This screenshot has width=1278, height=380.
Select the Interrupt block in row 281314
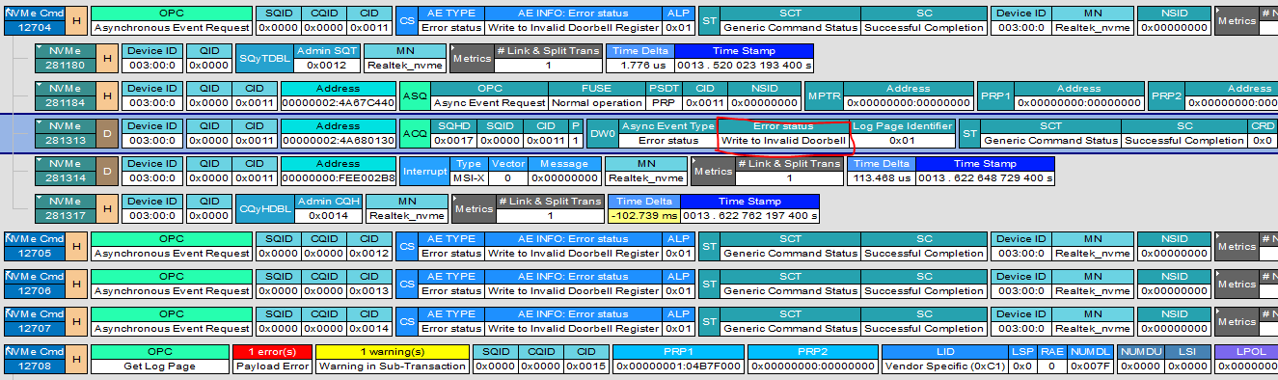coord(424,172)
